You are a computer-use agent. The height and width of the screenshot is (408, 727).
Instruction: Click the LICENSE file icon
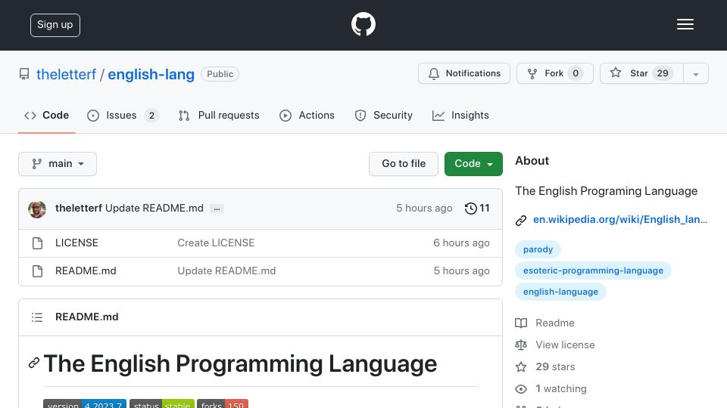[x=38, y=243]
